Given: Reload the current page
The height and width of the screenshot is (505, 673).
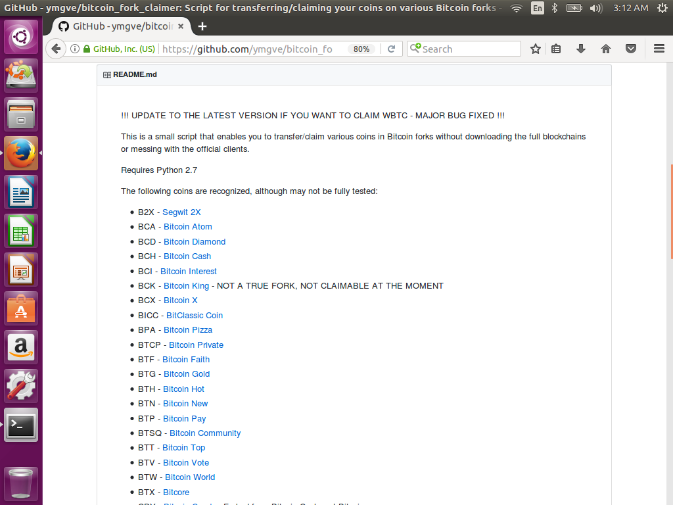Looking at the screenshot, I should click(392, 49).
